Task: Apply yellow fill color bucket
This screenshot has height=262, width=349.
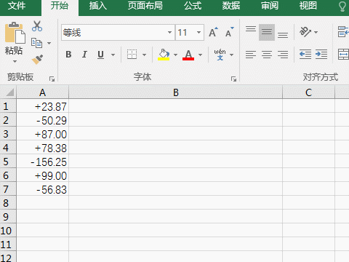Action: [164, 55]
